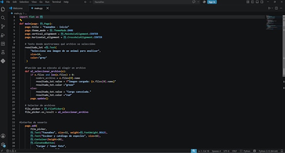The width and height of the screenshot is (285, 153).
Task: Click "Carga cancelada." string on line 23
Action: (78, 92)
